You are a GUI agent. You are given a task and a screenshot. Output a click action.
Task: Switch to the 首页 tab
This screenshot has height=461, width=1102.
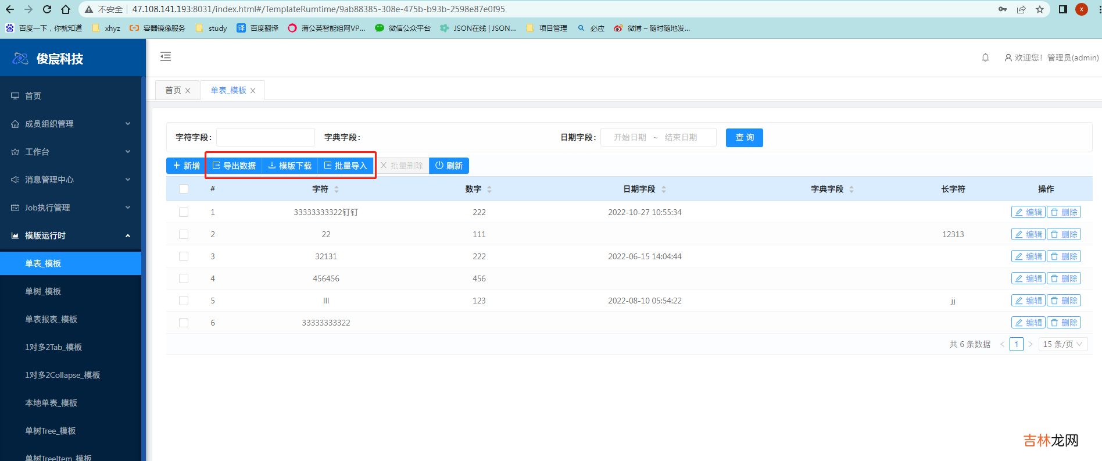tap(173, 90)
